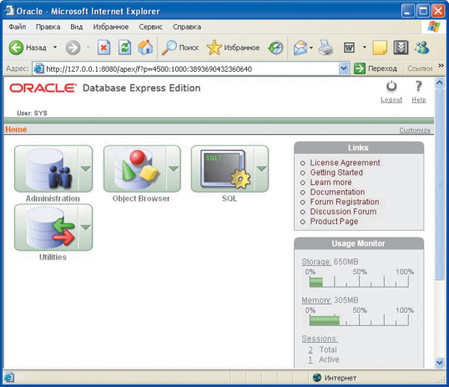The height and width of the screenshot is (387, 449).
Task: Expand the Object Browser dropdown arrow
Action: [174, 168]
